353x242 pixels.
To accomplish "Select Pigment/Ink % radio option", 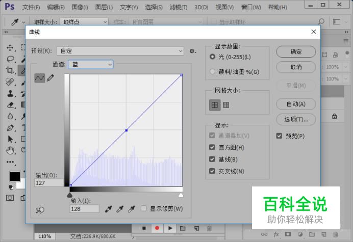I will (x=212, y=72).
